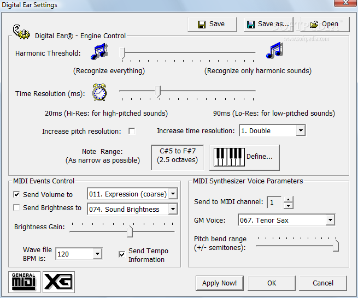The height and width of the screenshot is (298, 358).
Task: Click the "GM Voice:" label
Action: pos(209,220)
